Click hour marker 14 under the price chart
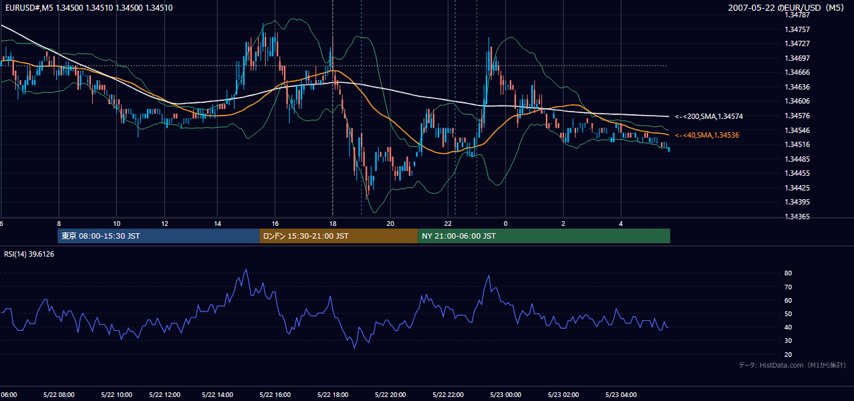 [x=217, y=223]
